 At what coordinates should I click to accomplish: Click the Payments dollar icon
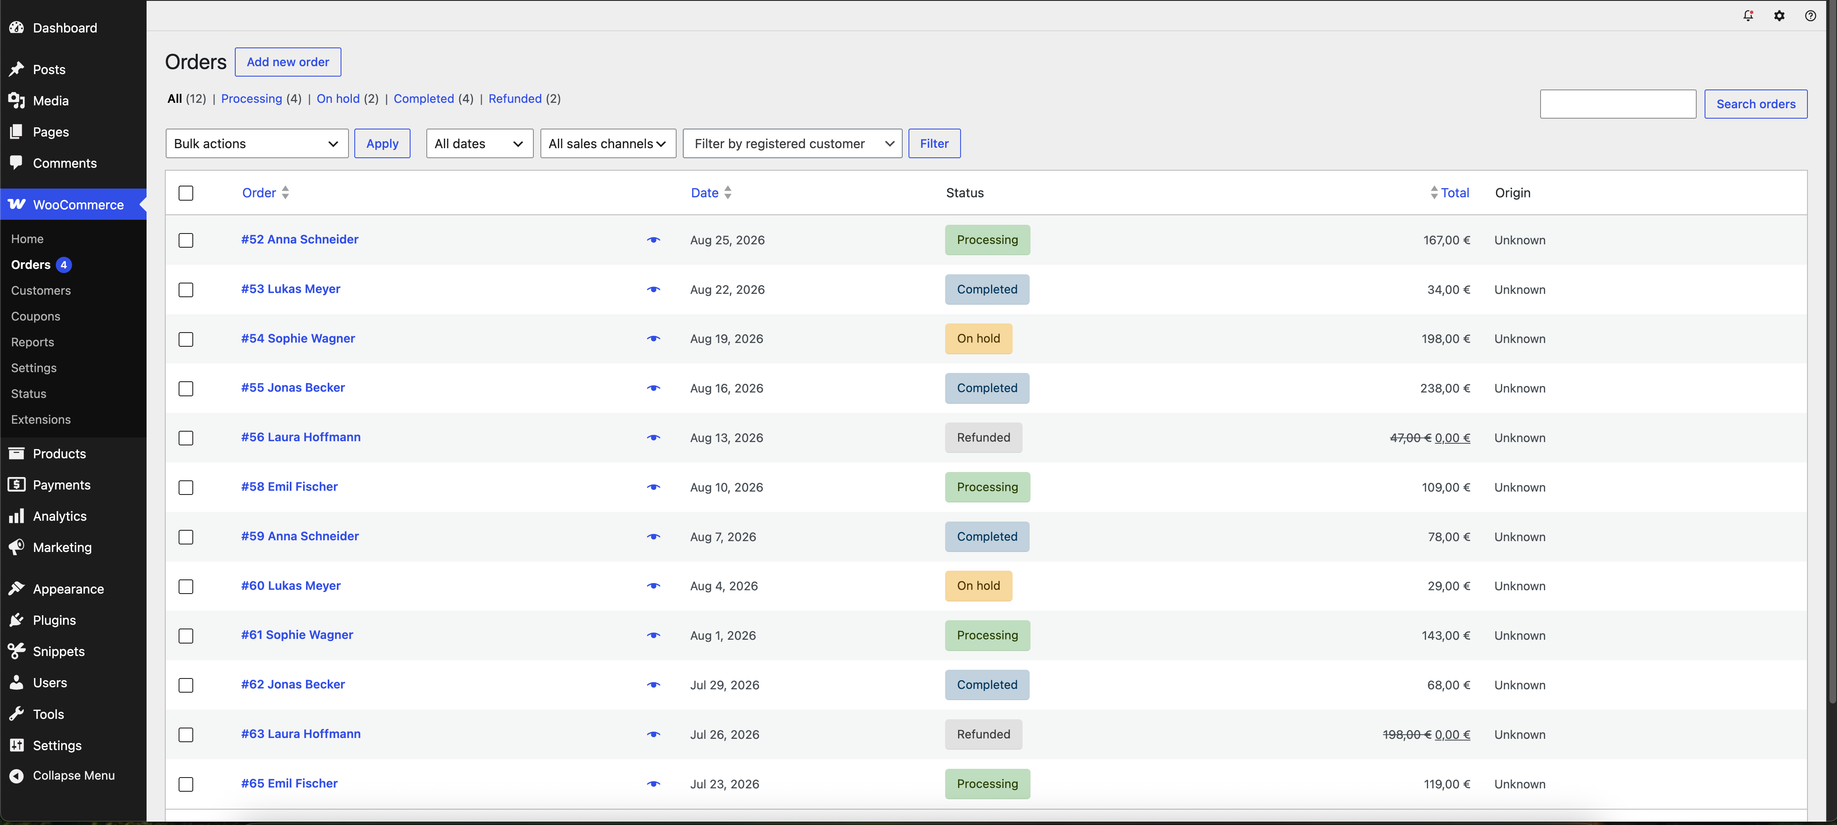tap(16, 485)
